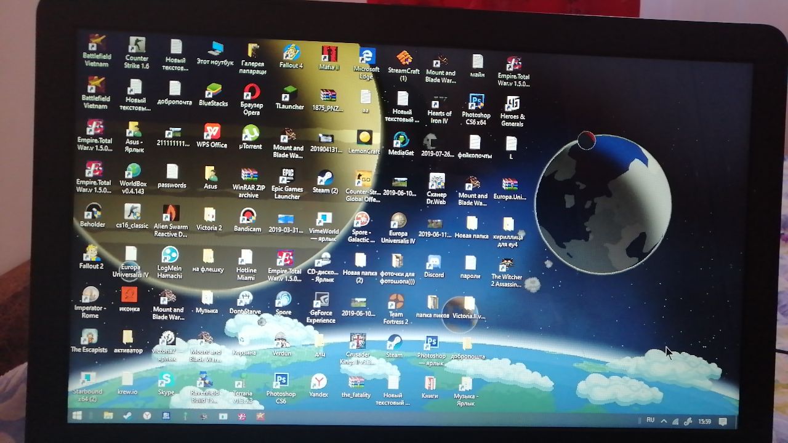The image size is (788, 443).
Task: Launch the Beholder game icon
Action: tap(93, 215)
